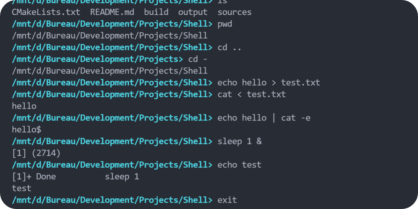Screen dimensions: 418x209
Task: Click the 'exit' command on last line
Action: pos(227,200)
